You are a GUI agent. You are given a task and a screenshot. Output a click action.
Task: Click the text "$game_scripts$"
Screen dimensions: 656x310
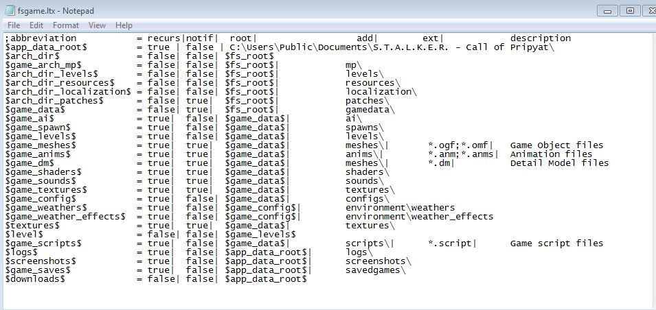[x=43, y=243]
